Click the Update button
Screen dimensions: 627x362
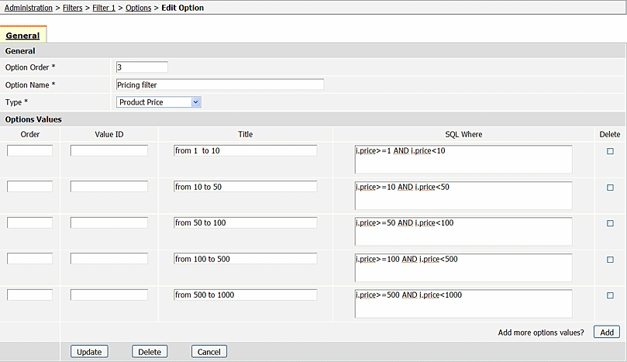click(x=89, y=352)
